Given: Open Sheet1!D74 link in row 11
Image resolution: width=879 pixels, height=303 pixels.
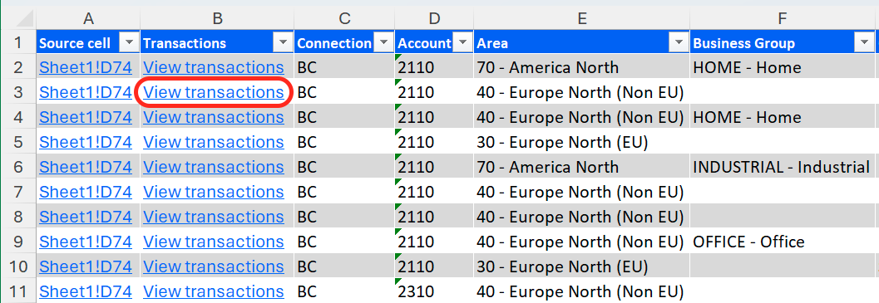Looking at the screenshot, I should tap(86, 291).
